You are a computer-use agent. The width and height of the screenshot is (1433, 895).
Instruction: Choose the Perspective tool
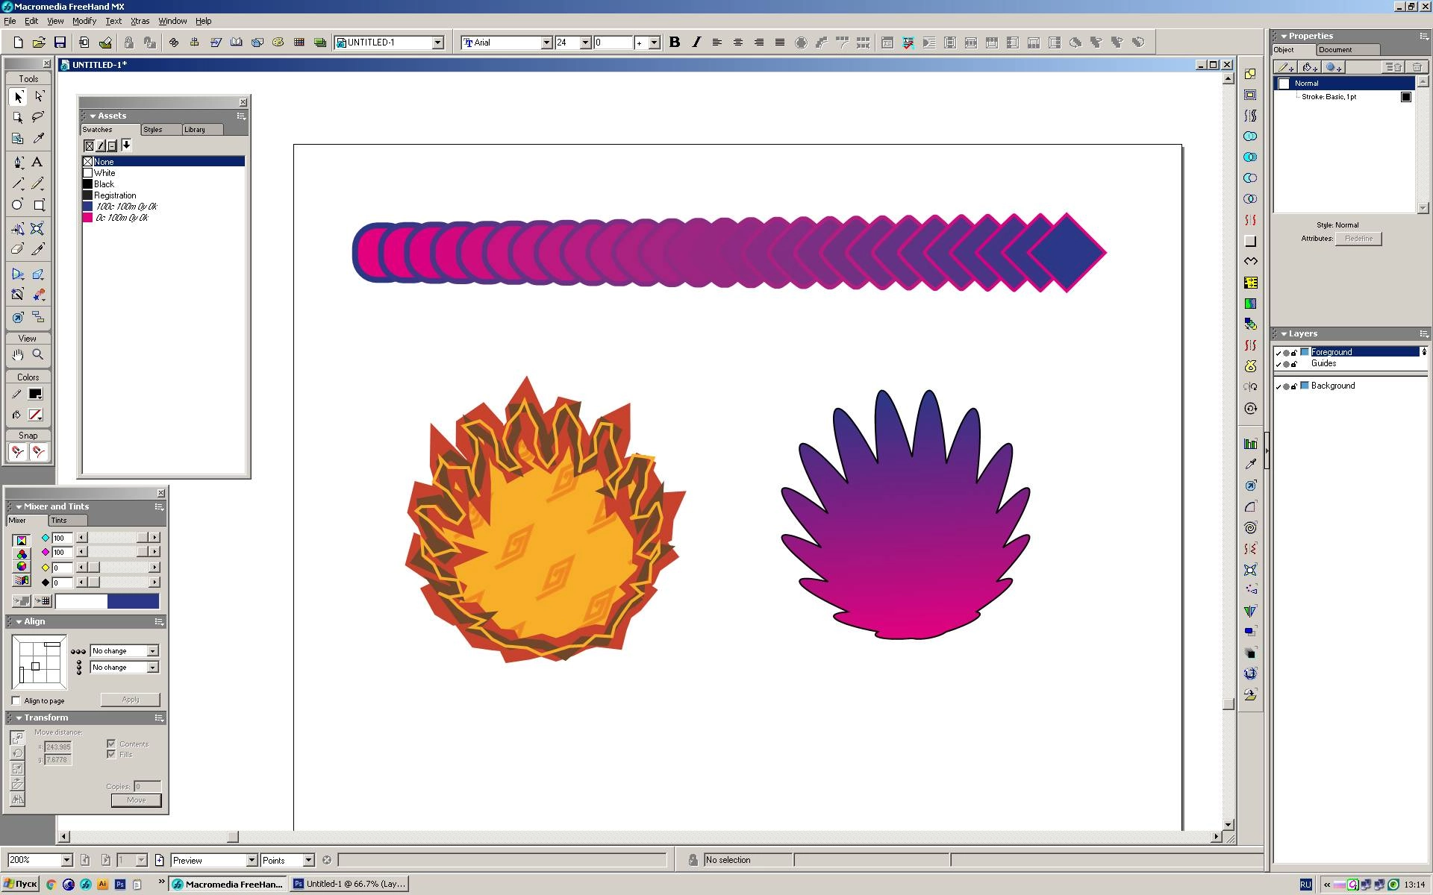click(x=18, y=274)
